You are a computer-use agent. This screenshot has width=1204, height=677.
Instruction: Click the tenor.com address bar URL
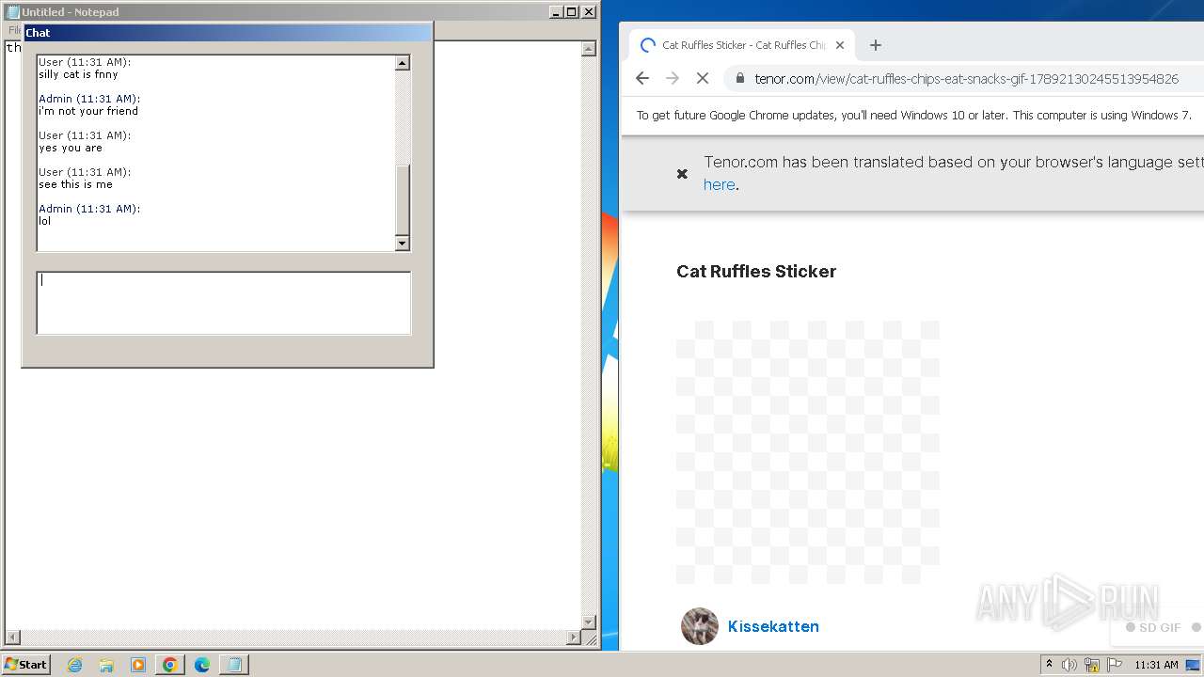pyautogui.click(x=966, y=78)
